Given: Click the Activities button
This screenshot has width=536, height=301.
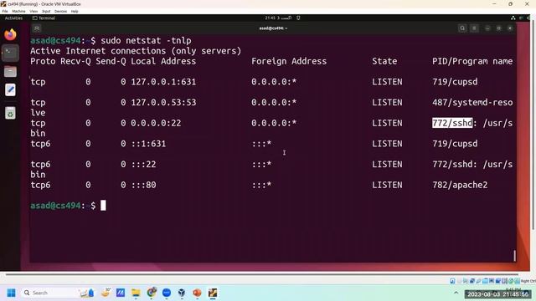Looking at the screenshot, I should coord(13,18).
